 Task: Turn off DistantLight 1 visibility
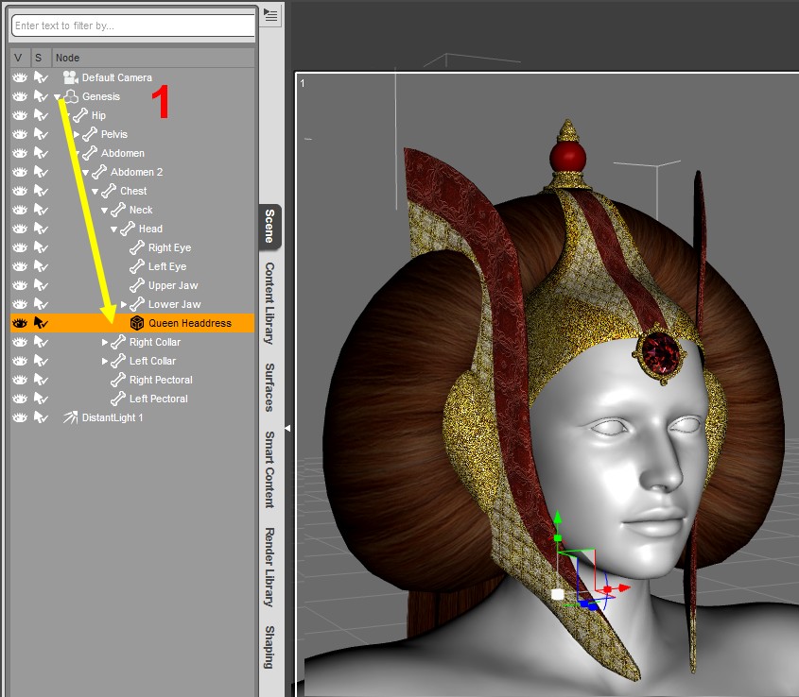[20, 417]
